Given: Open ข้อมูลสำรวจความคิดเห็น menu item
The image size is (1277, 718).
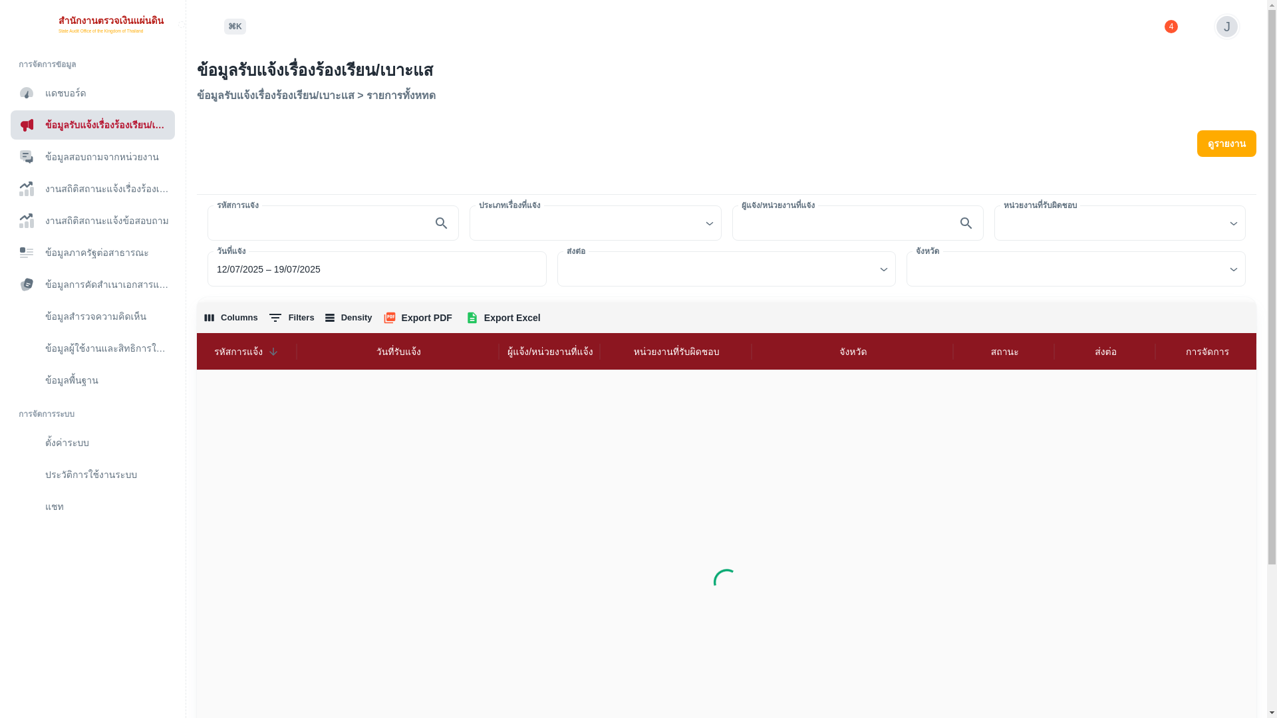Looking at the screenshot, I should point(92,316).
